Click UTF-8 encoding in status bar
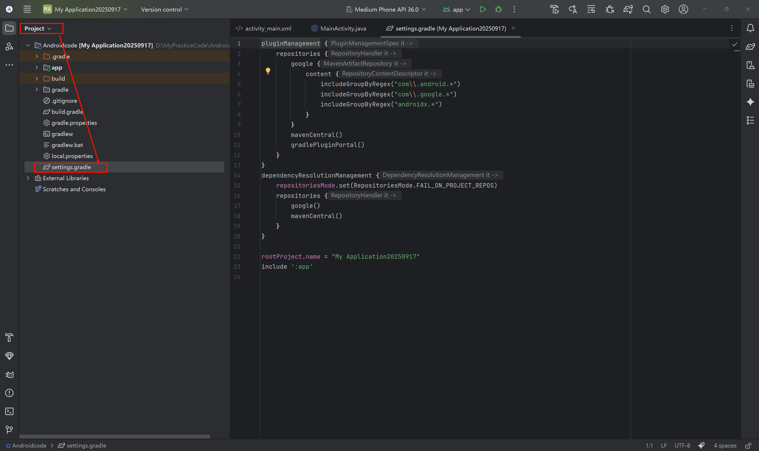The height and width of the screenshot is (451, 759). [682, 445]
